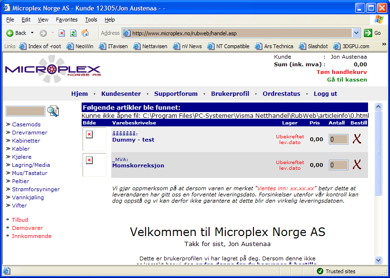Open the Innkommende link
Screen dimensions: 390x278
pyautogui.click(x=32, y=236)
